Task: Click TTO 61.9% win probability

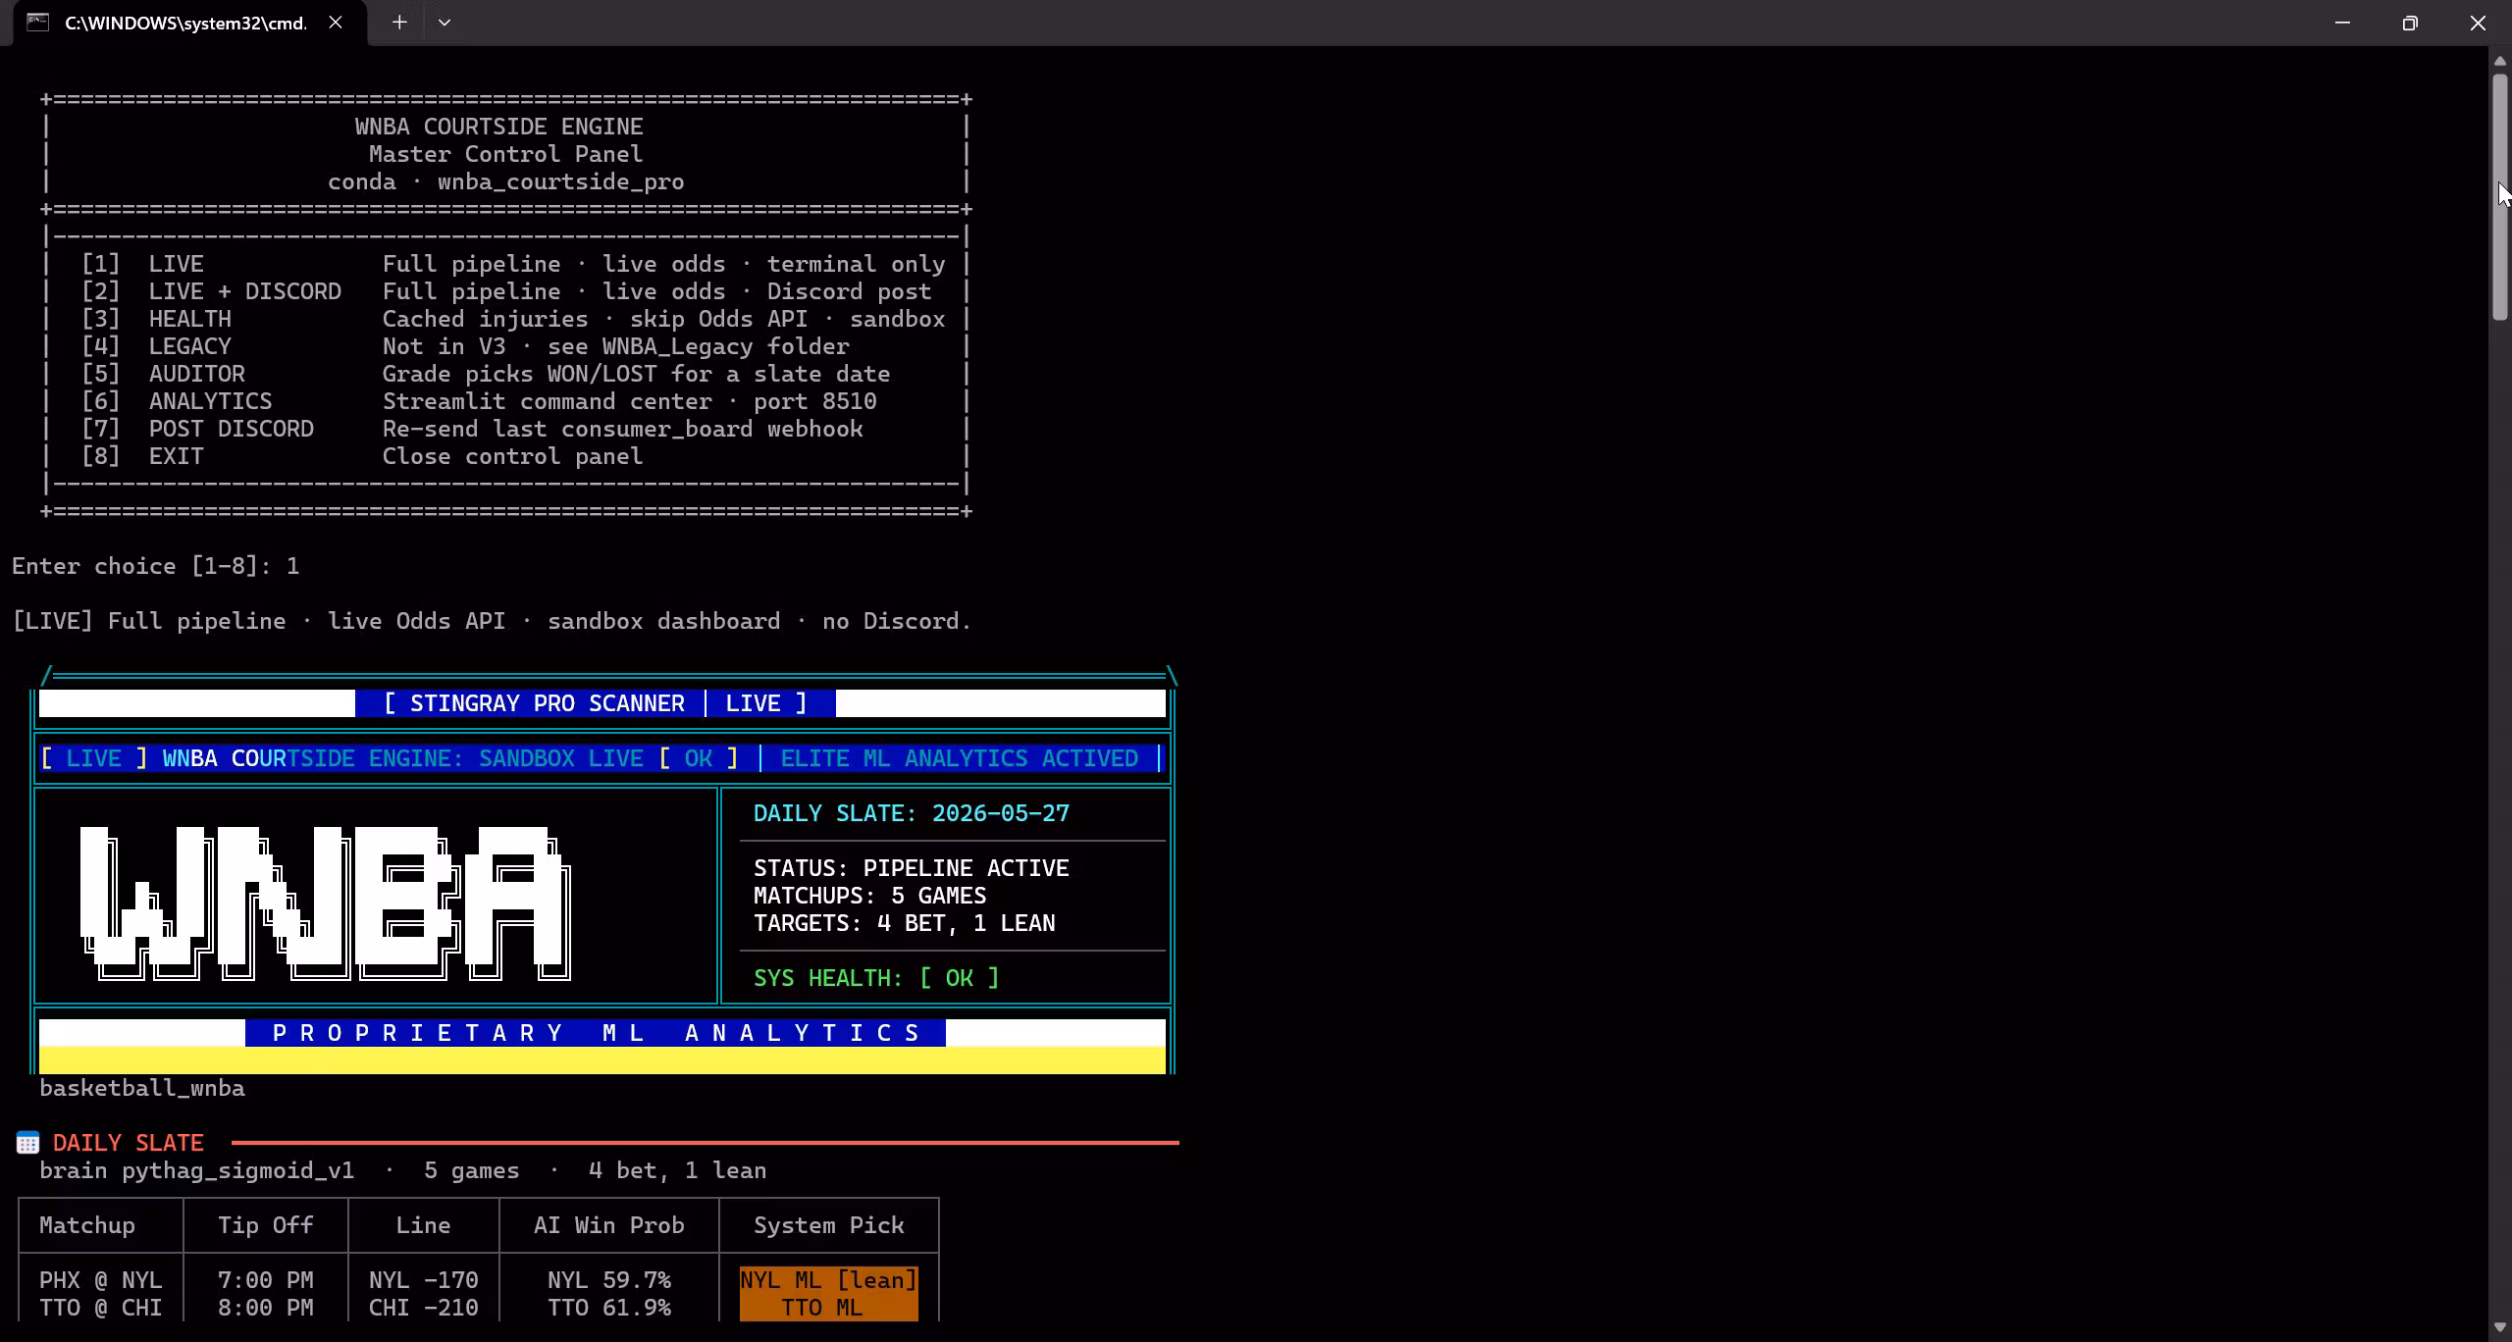Action: click(609, 1308)
